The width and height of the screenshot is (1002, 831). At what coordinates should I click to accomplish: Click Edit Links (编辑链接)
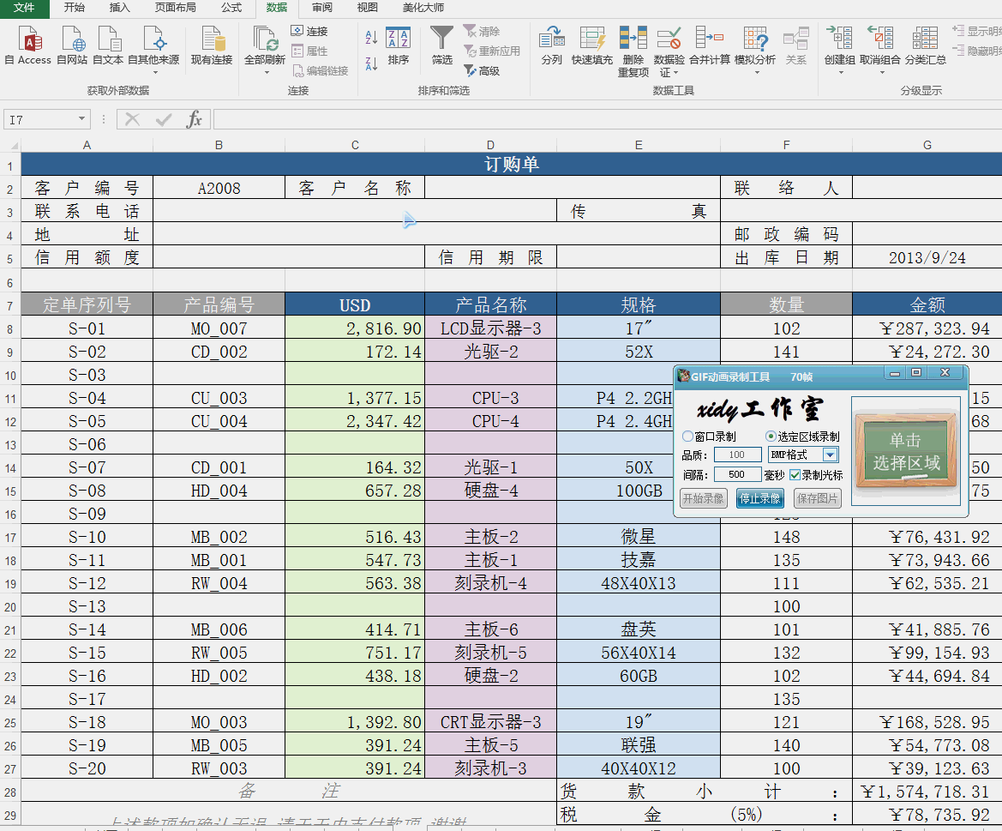[321, 70]
